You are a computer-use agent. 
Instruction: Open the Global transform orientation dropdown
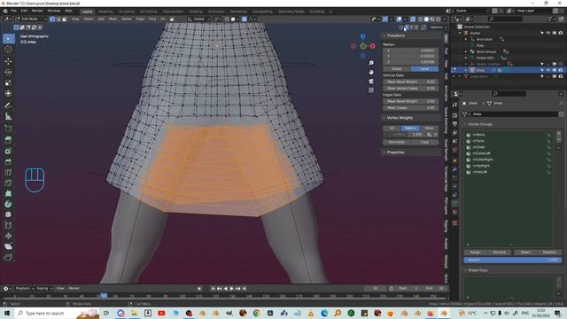click(198, 19)
